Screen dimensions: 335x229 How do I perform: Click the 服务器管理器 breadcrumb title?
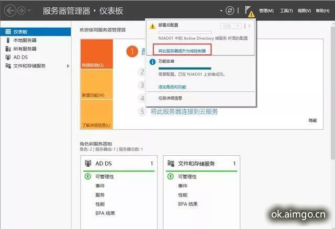[66, 10]
